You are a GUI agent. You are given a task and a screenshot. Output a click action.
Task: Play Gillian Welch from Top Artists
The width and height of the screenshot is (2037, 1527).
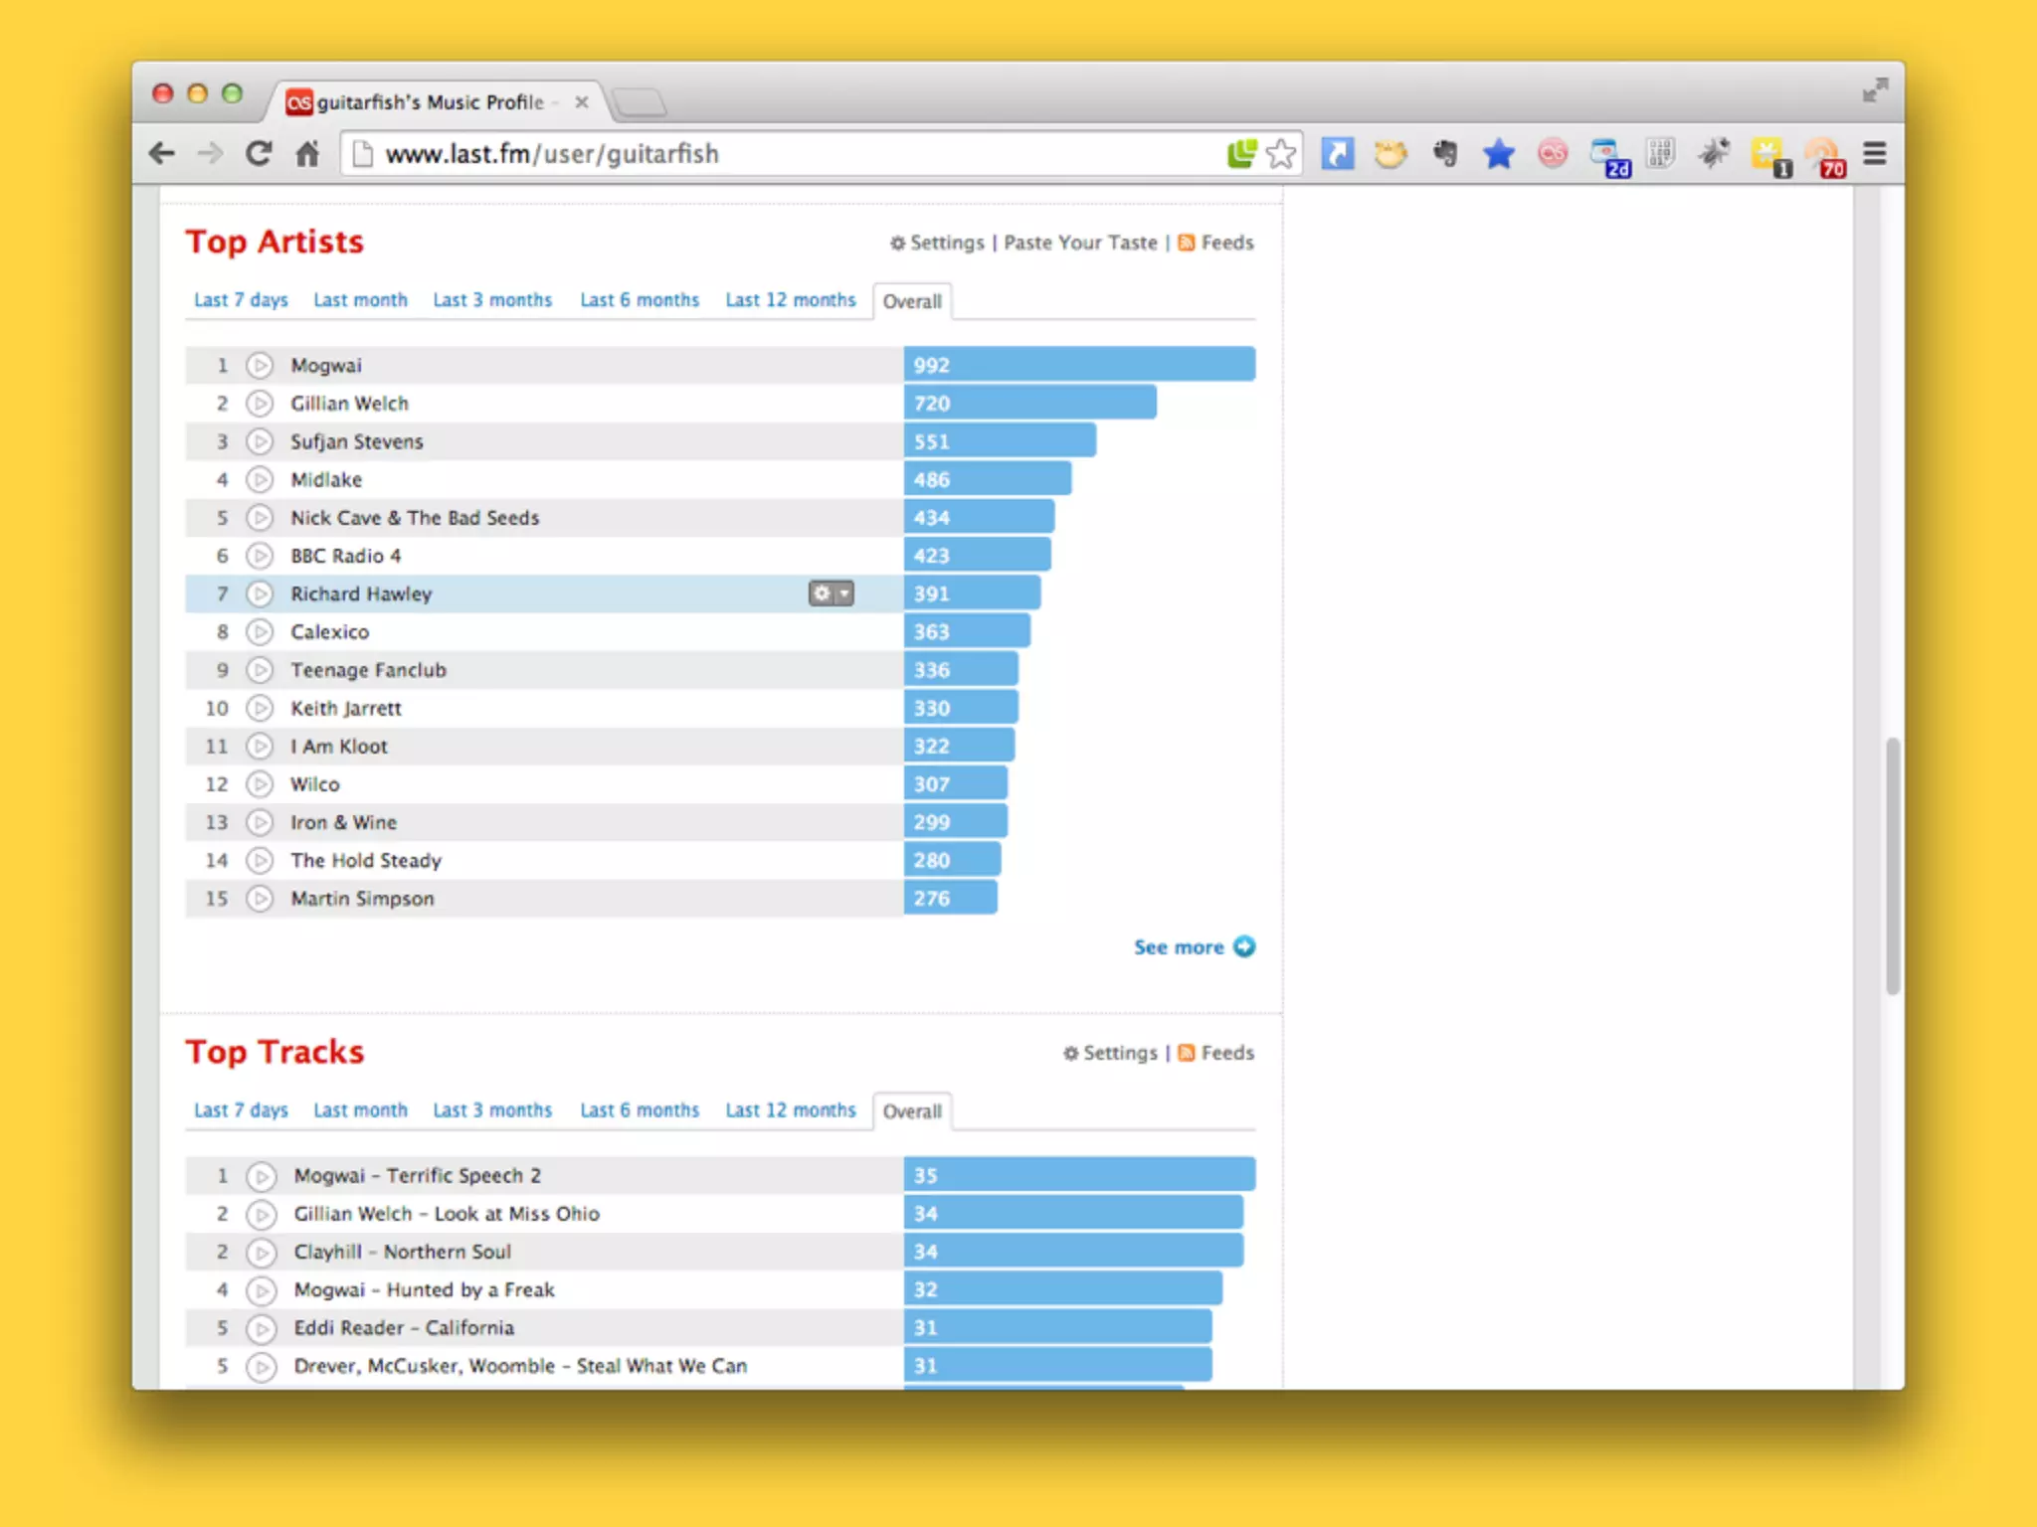(260, 404)
